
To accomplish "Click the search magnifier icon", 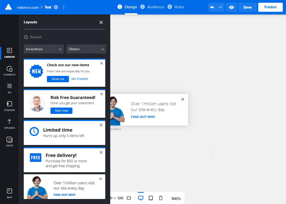I will coord(26,37).
